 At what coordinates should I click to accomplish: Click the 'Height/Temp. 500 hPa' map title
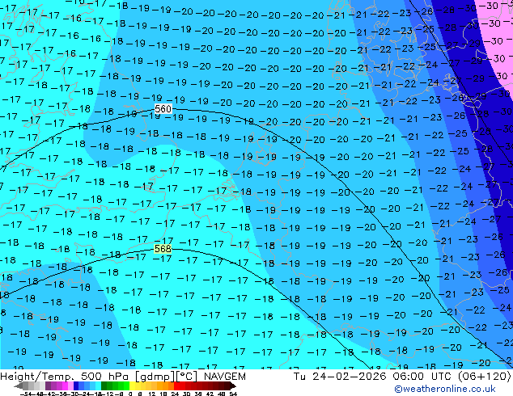click(66, 377)
